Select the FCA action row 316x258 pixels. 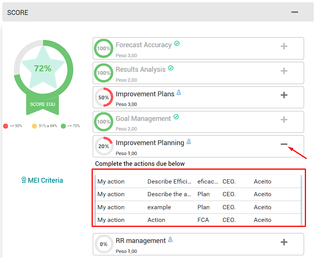click(x=198, y=220)
